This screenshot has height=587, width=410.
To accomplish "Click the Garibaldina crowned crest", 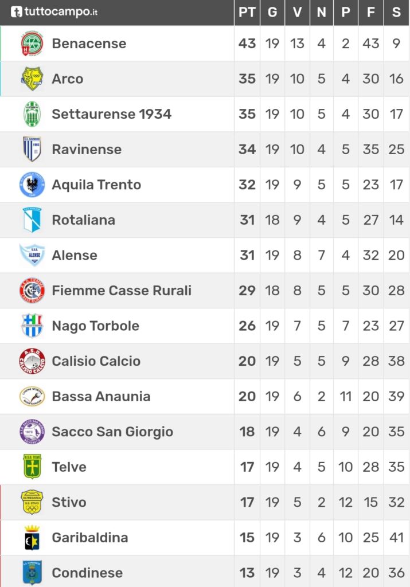I will pos(32,537).
